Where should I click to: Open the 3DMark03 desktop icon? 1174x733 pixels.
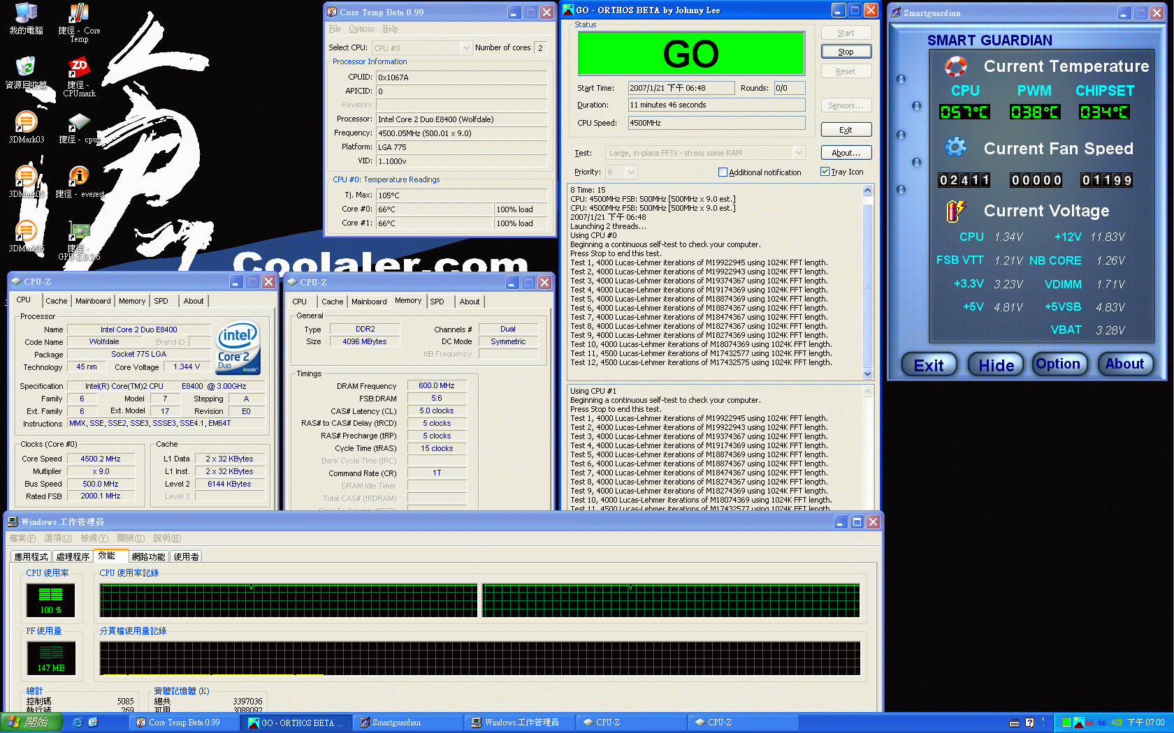tap(26, 123)
